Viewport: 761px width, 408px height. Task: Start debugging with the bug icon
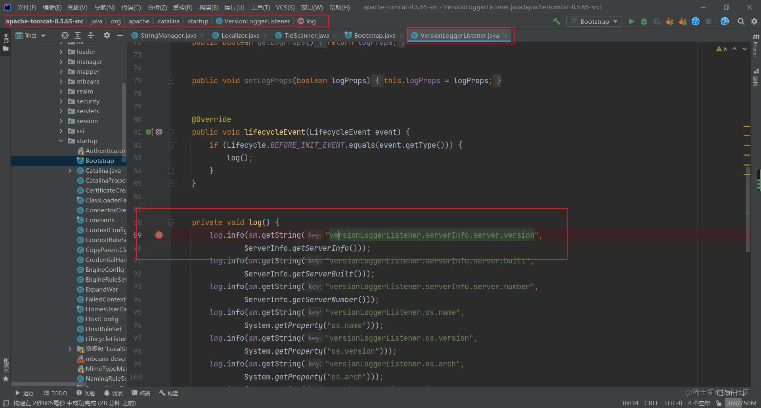click(644, 21)
